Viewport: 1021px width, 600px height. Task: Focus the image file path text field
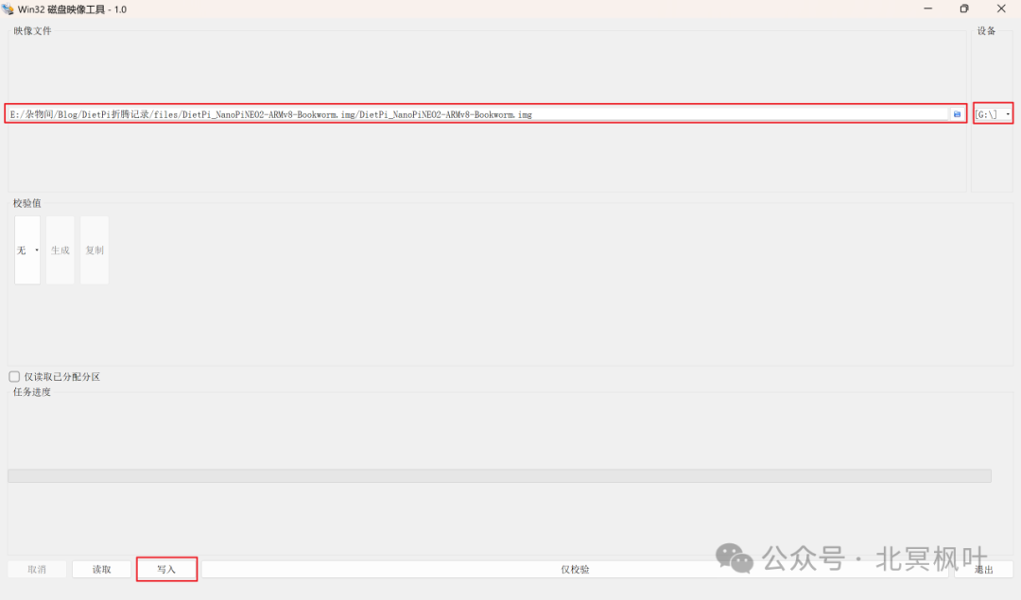(x=473, y=114)
